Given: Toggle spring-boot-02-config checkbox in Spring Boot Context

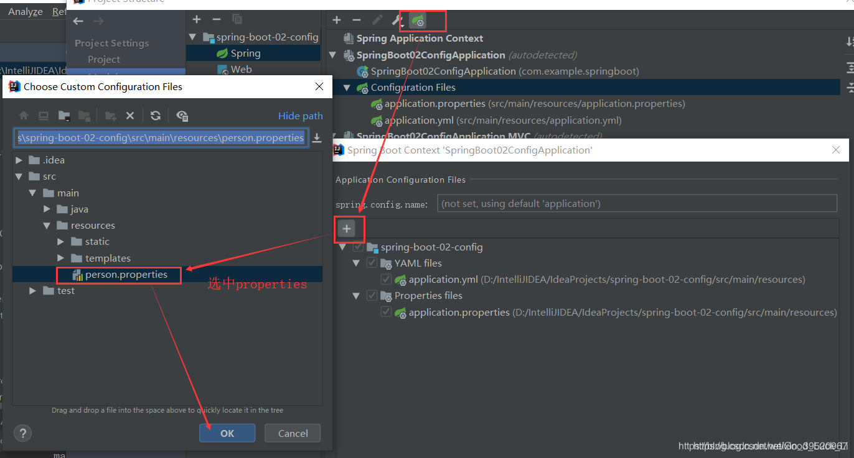Looking at the screenshot, I should pyautogui.click(x=358, y=247).
